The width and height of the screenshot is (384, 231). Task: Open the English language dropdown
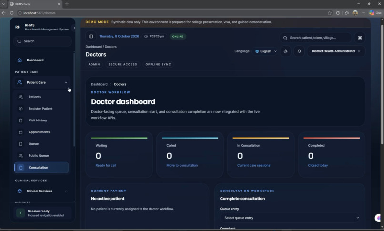tap(265, 51)
